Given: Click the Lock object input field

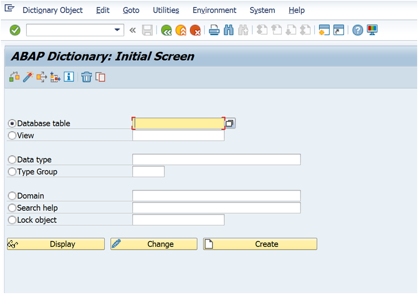Looking at the screenshot, I should coord(178,220).
